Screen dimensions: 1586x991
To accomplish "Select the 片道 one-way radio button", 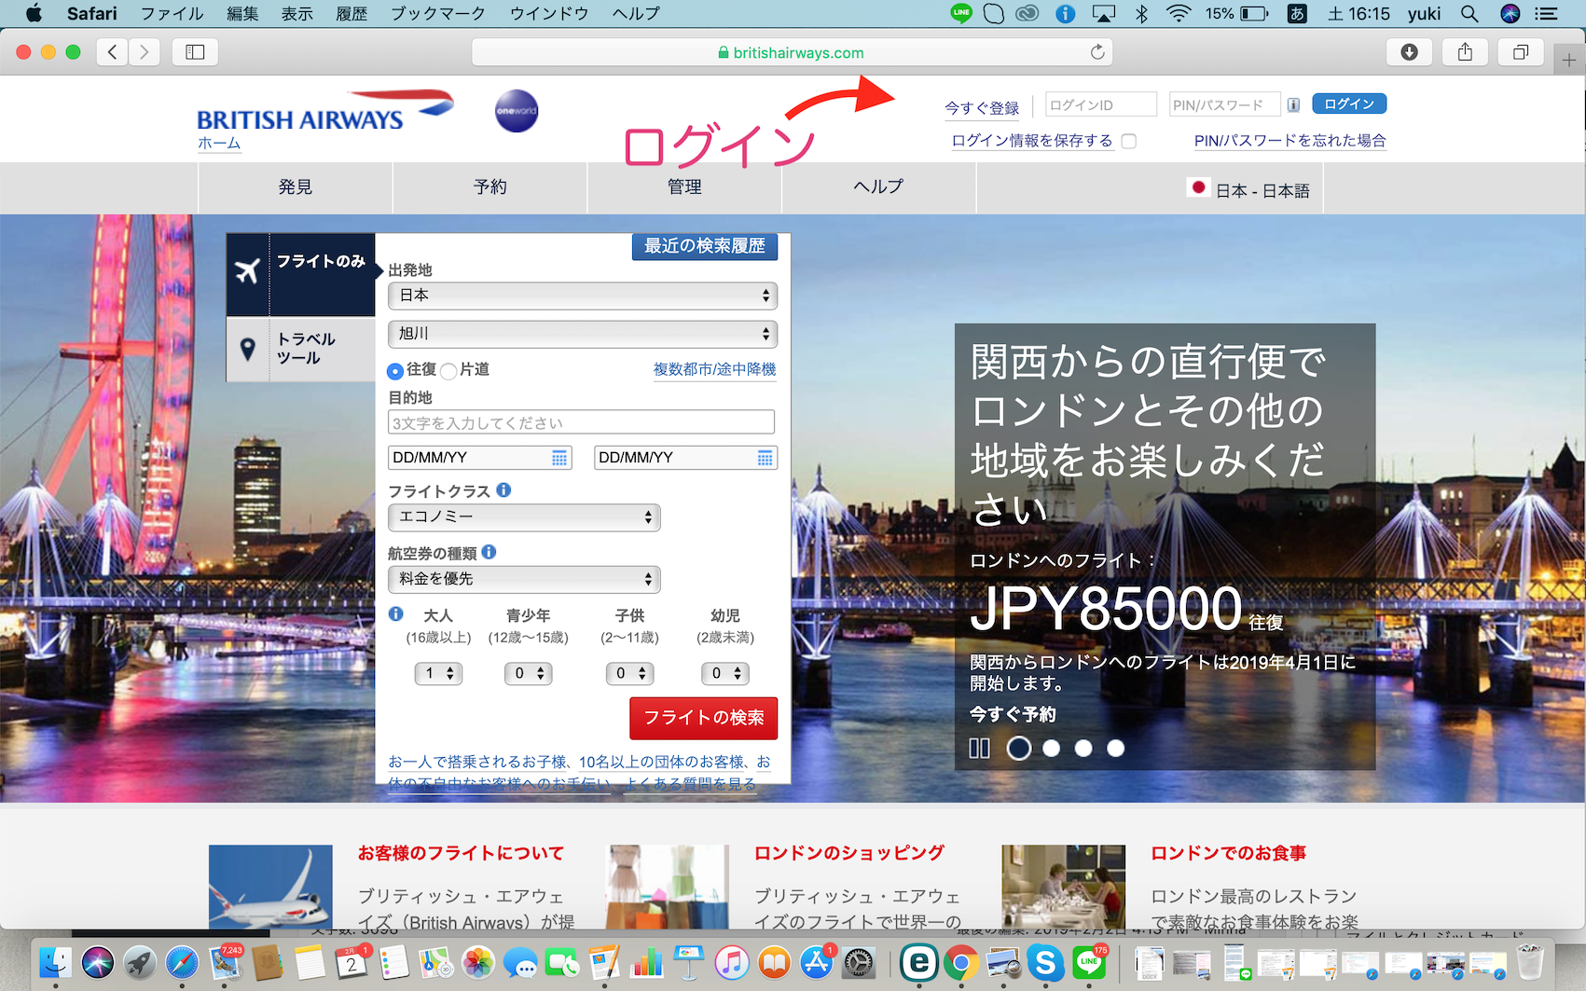I will click(x=448, y=371).
